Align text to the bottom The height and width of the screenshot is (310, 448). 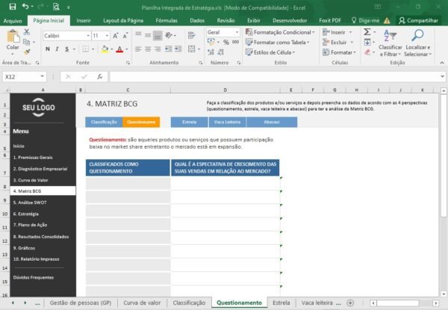(x=158, y=35)
